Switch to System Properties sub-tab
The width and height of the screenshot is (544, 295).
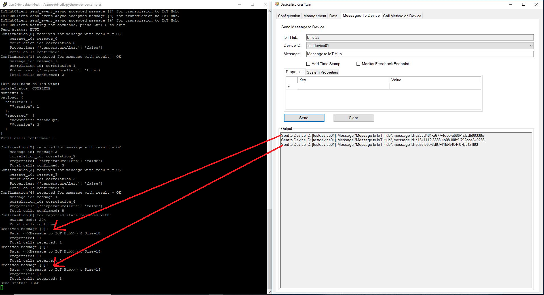322,72
